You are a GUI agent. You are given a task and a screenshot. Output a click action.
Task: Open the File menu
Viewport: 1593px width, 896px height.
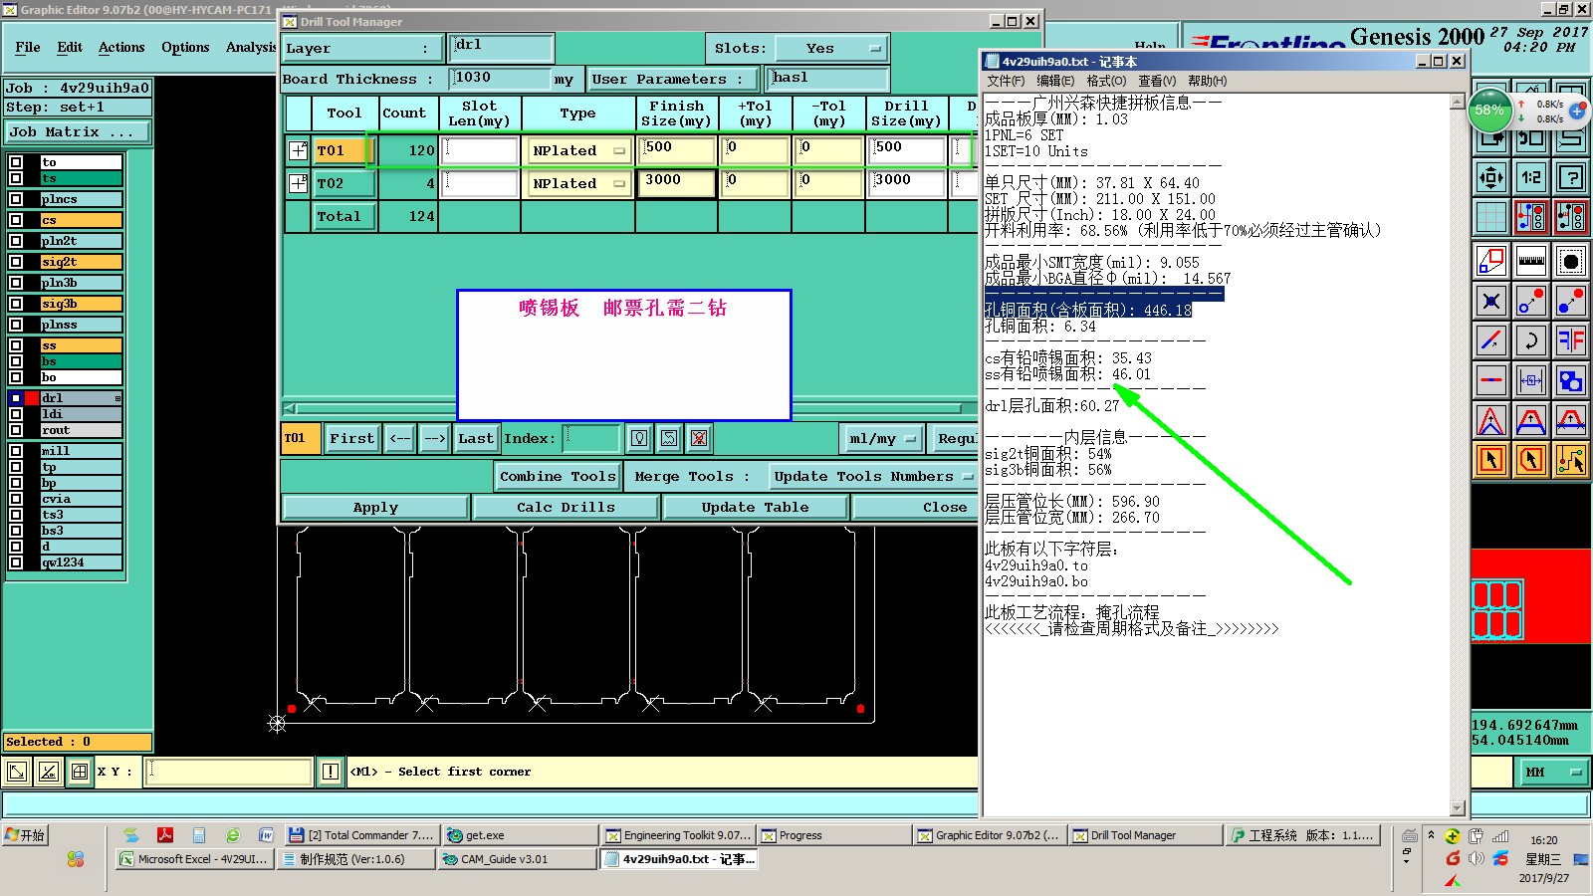tap(28, 47)
